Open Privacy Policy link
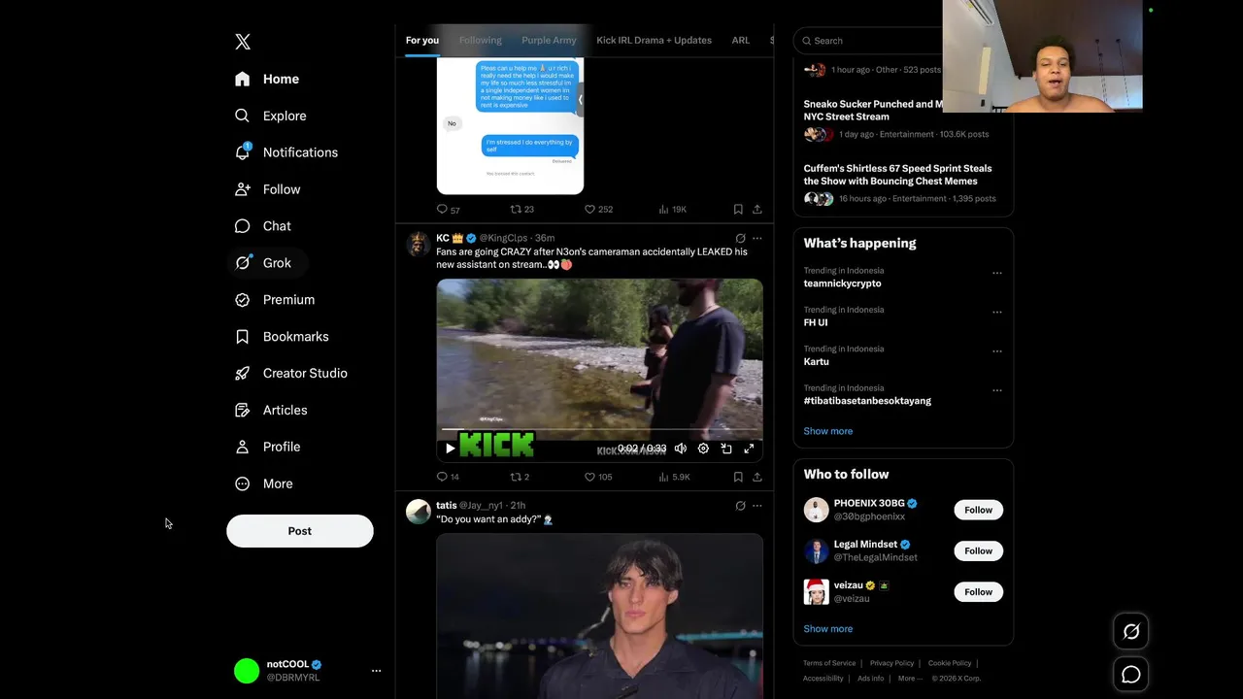This screenshot has width=1243, height=699. (x=891, y=663)
